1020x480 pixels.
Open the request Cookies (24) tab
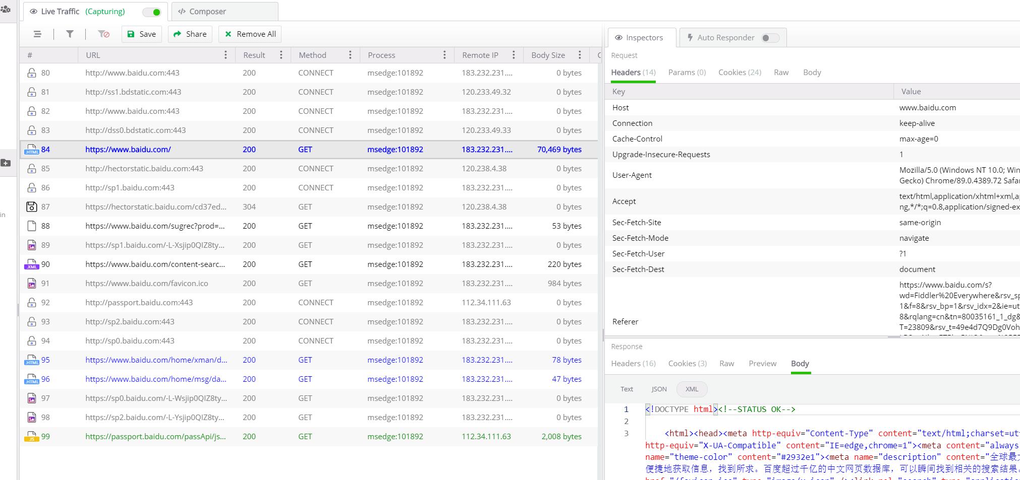740,73
